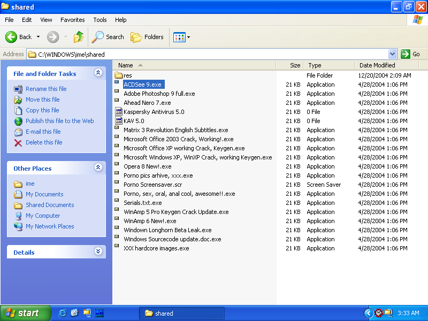
Task: Click the system clock showing 3:33 AM
Action: coord(408,313)
